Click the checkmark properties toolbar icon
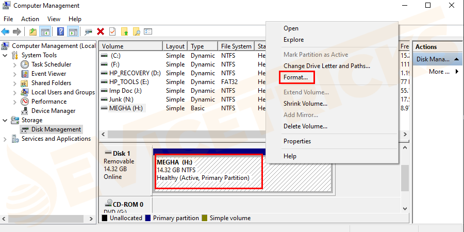Screen dimensions: 464x232 coord(112,31)
